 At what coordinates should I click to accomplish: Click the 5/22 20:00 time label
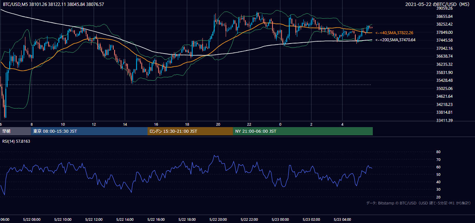(218, 219)
